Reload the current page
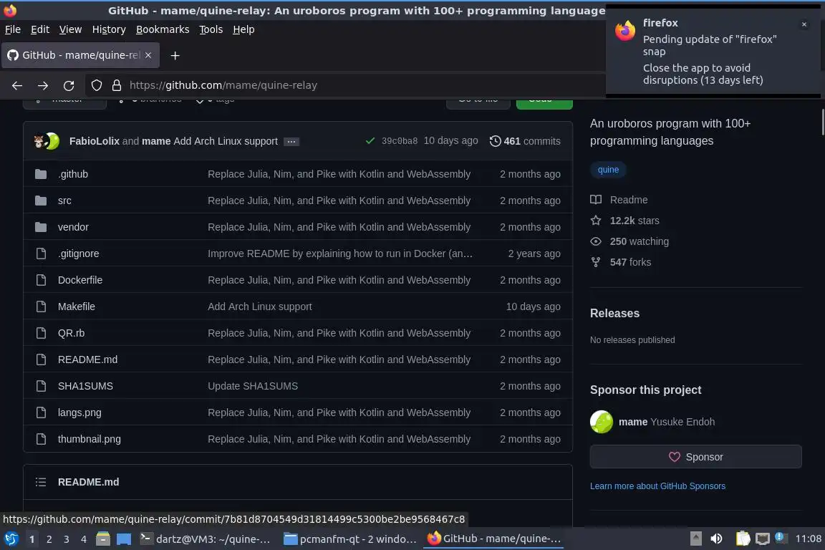This screenshot has width=825, height=550. coord(69,85)
